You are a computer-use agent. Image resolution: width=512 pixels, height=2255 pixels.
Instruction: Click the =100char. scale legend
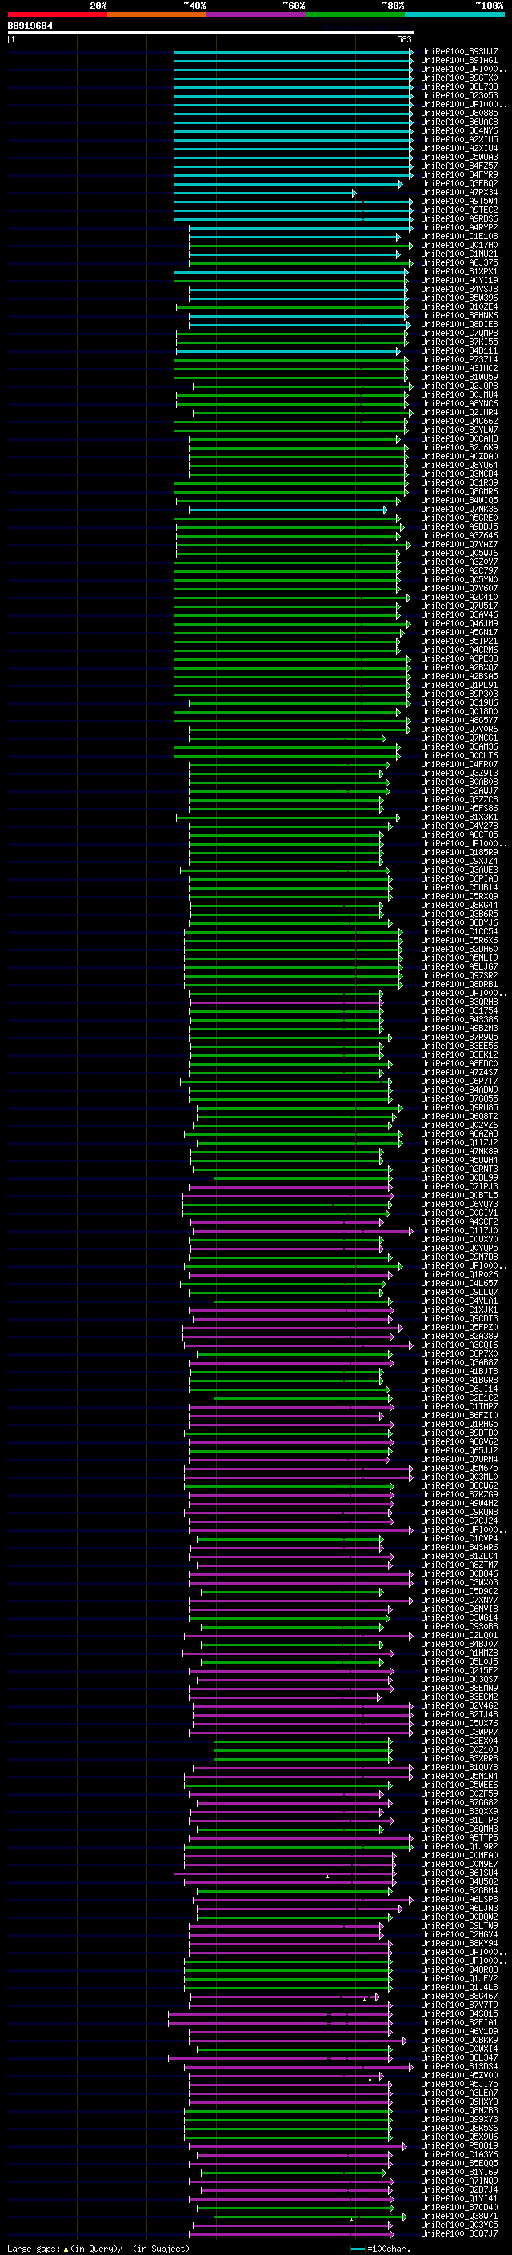pyautogui.click(x=382, y=2248)
